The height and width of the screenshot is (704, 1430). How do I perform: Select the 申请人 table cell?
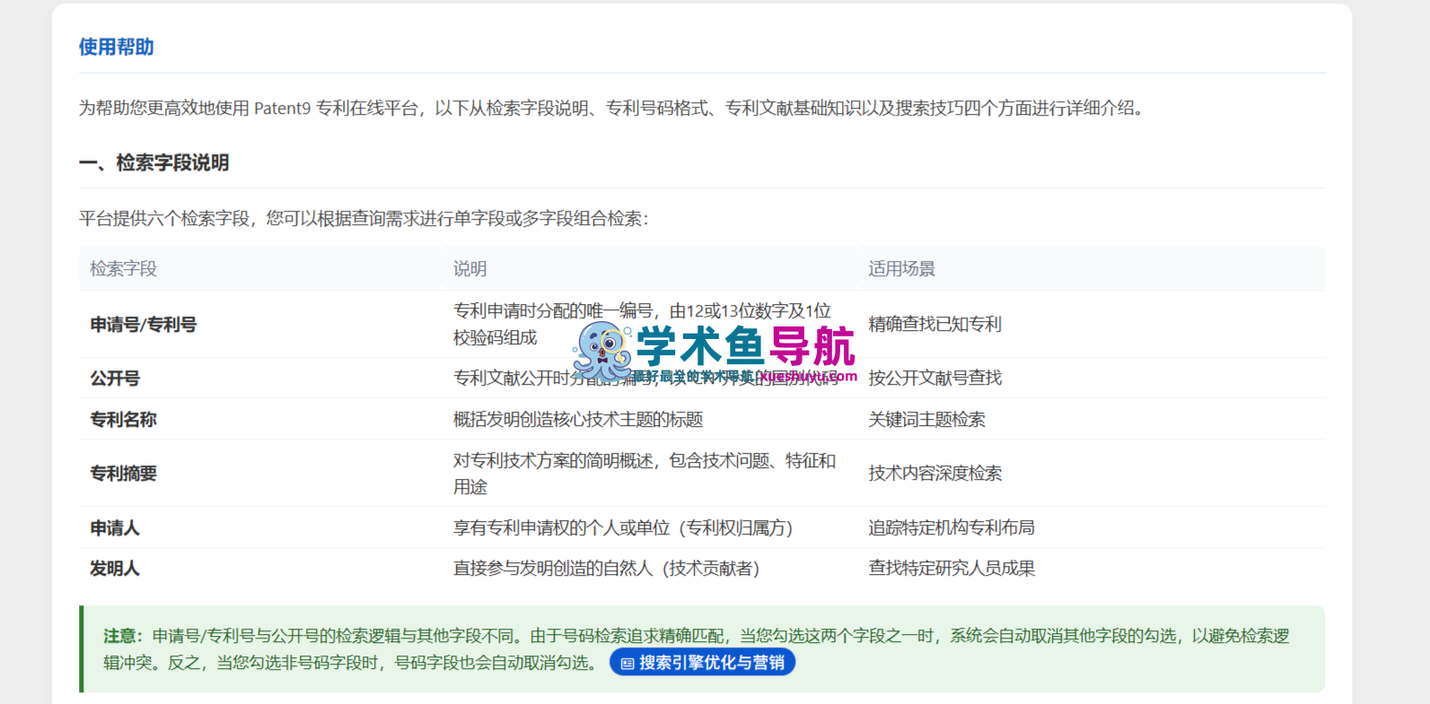(261, 528)
